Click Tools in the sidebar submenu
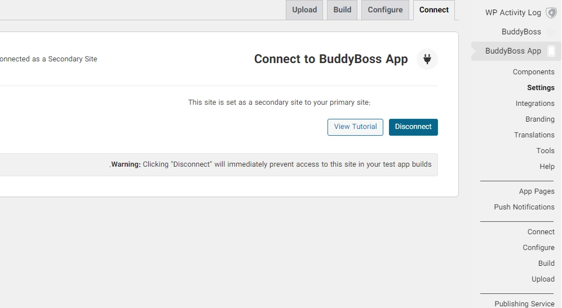This screenshot has width=562, height=308. [545, 151]
